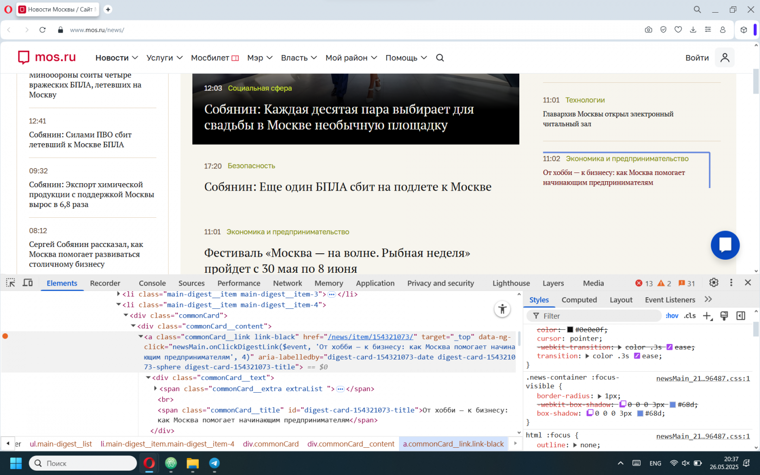The width and height of the screenshot is (760, 475).
Task: Toggle the device emulation toolbar
Action: pyautogui.click(x=28, y=283)
